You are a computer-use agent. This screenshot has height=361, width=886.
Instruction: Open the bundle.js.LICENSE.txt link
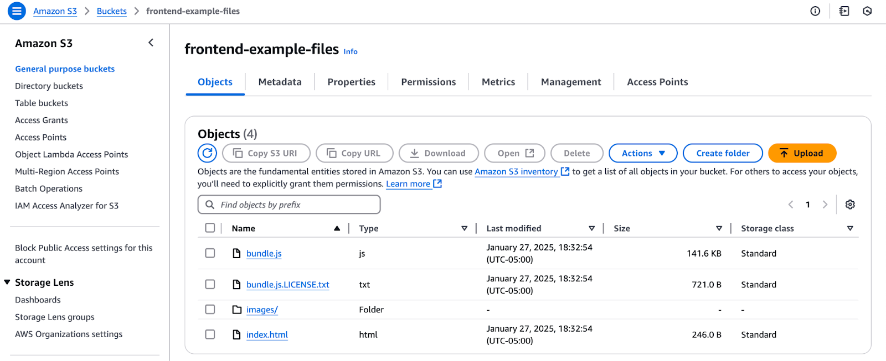tap(287, 284)
